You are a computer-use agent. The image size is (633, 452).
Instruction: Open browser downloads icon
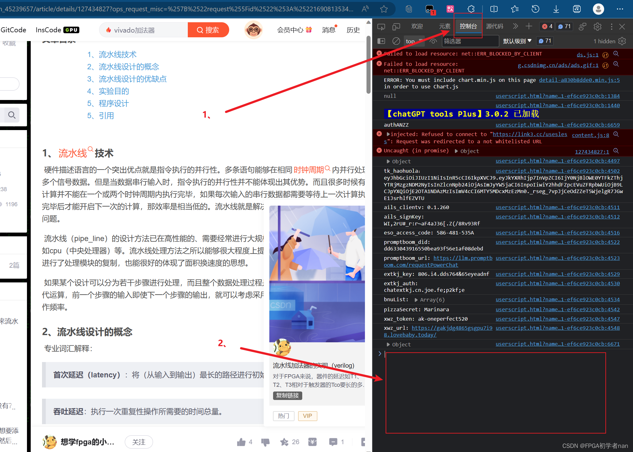(556, 9)
